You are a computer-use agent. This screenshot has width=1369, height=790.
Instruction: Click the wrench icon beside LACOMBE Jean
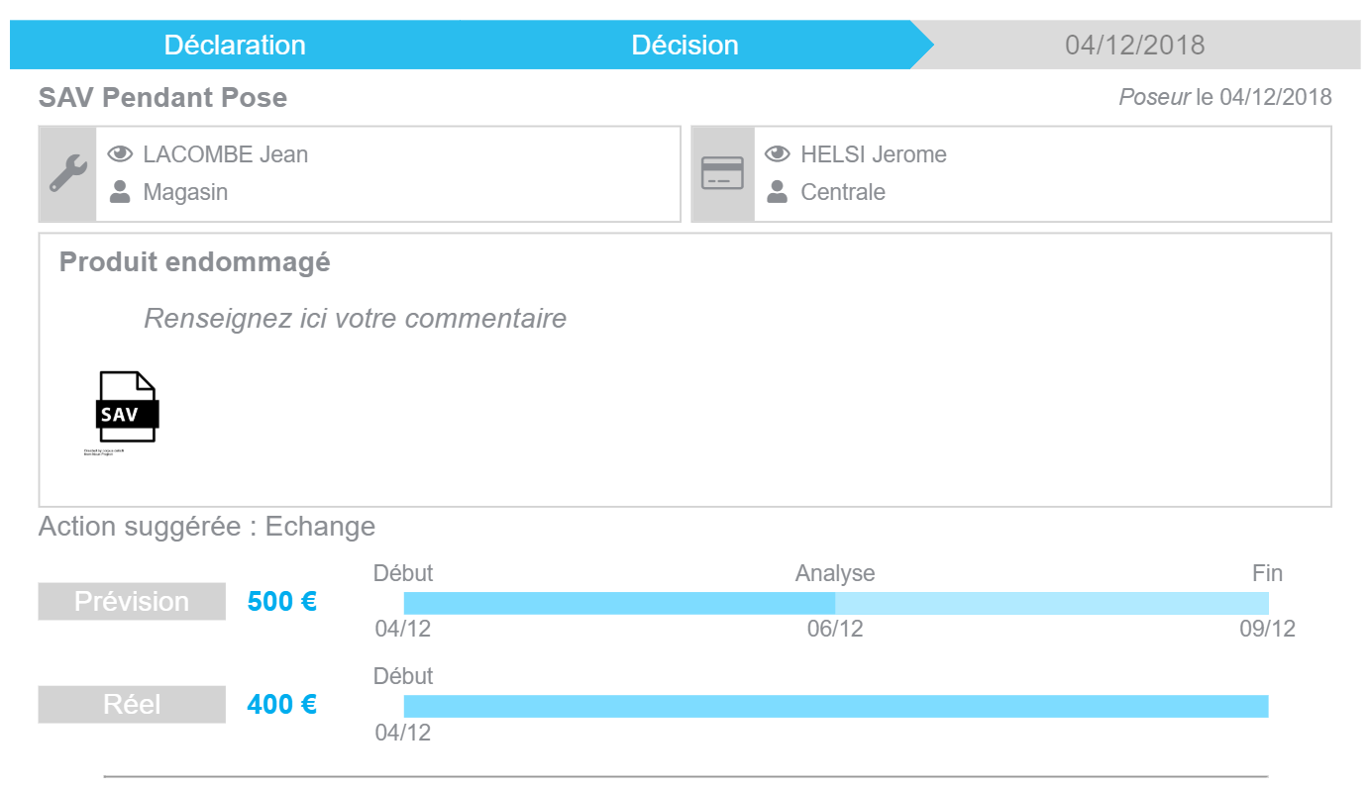click(x=68, y=173)
